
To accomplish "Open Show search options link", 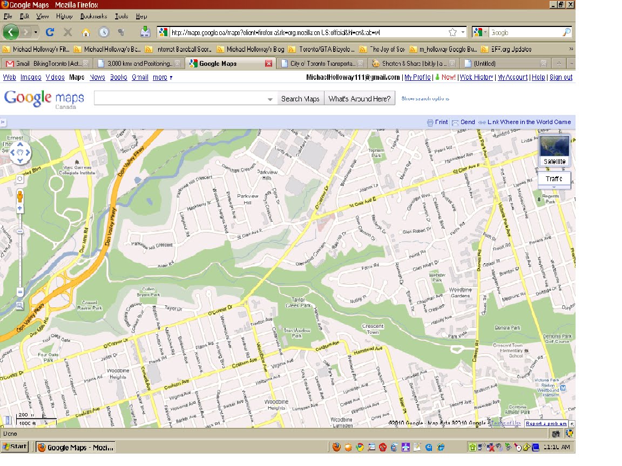I will point(425,99).
